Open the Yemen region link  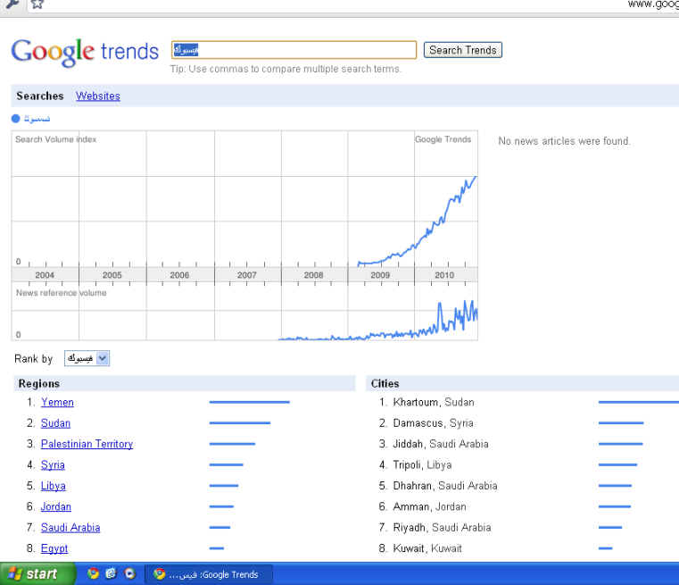pyautogui.click(x=57, y=403)
